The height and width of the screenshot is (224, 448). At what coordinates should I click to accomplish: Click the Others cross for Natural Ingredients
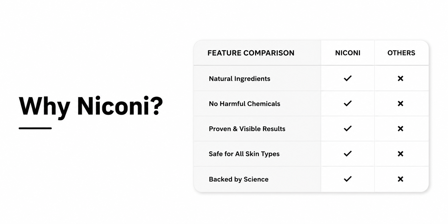click(400, 79)
